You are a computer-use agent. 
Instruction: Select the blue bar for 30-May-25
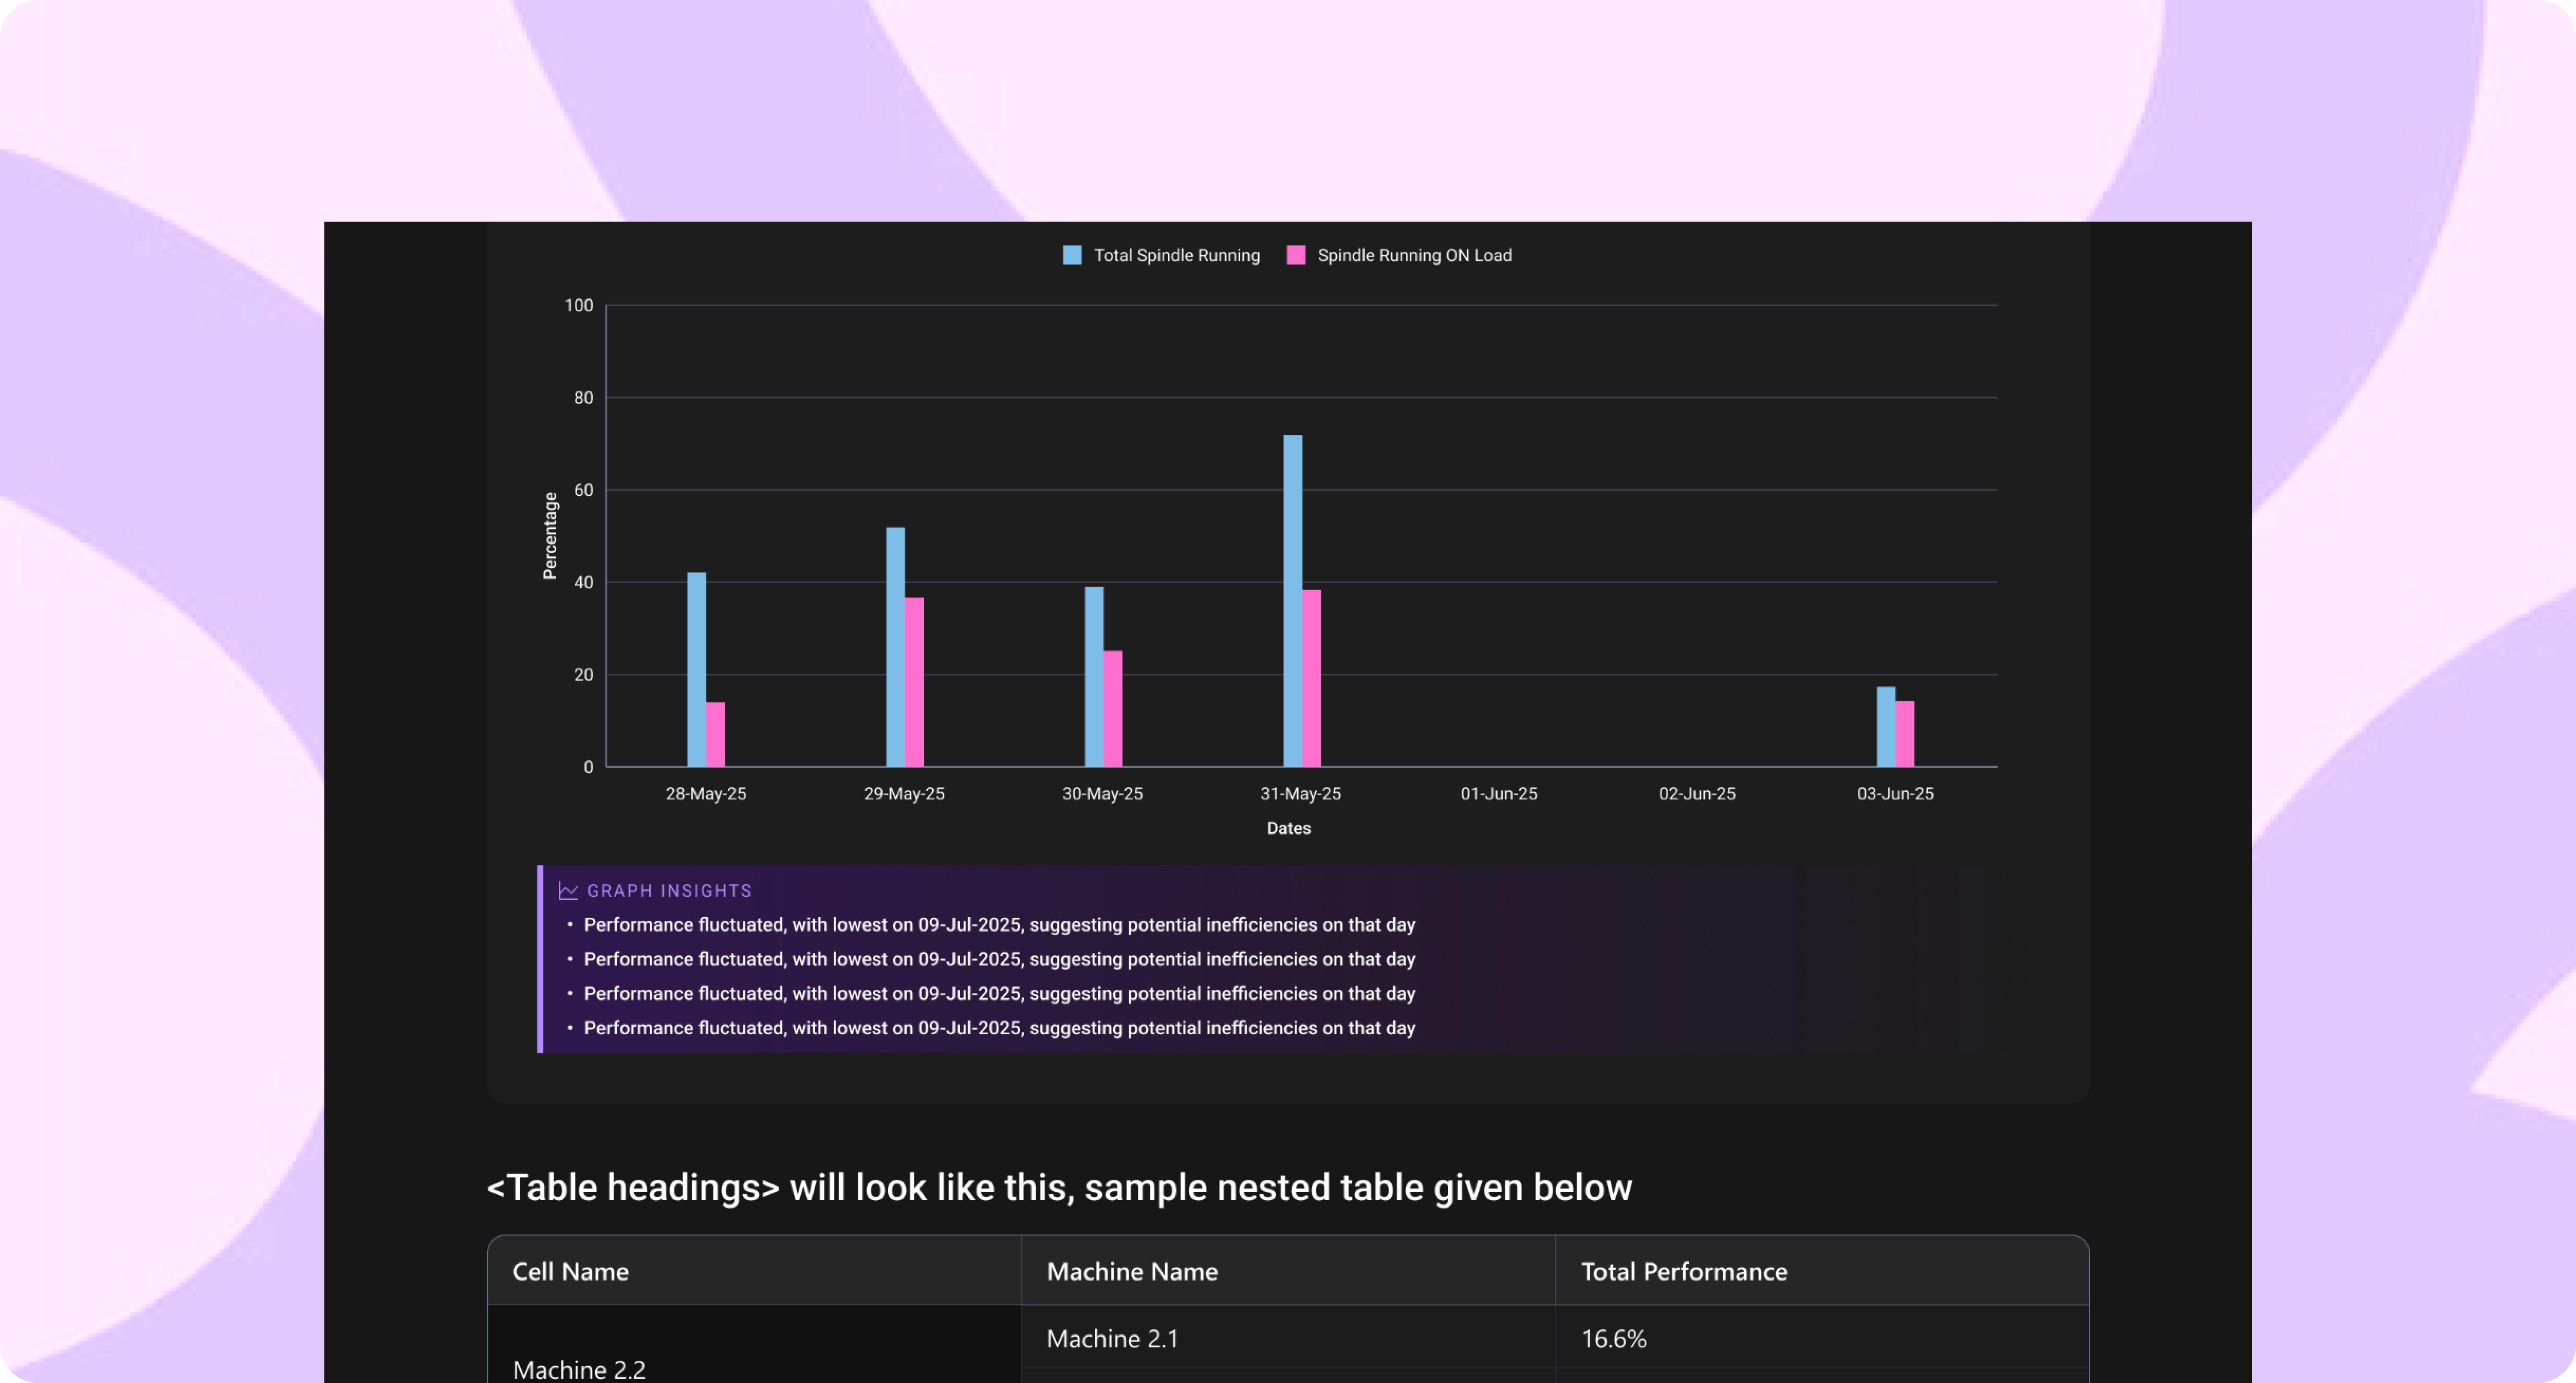pos(1094,677)
